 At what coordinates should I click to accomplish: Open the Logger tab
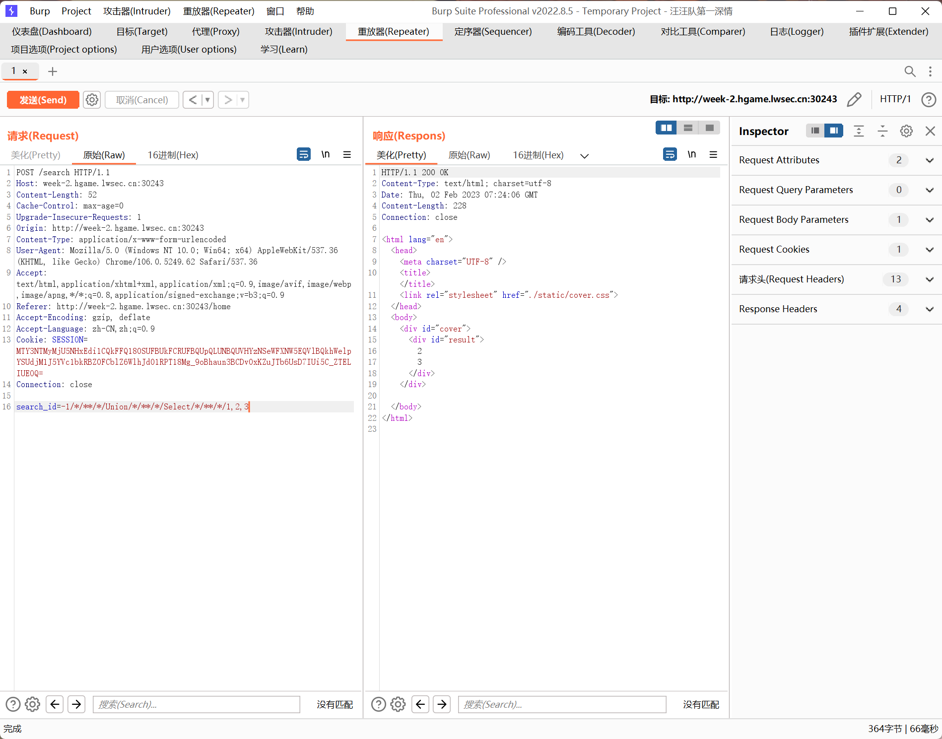pyautogui.click(x=797, y=31)
